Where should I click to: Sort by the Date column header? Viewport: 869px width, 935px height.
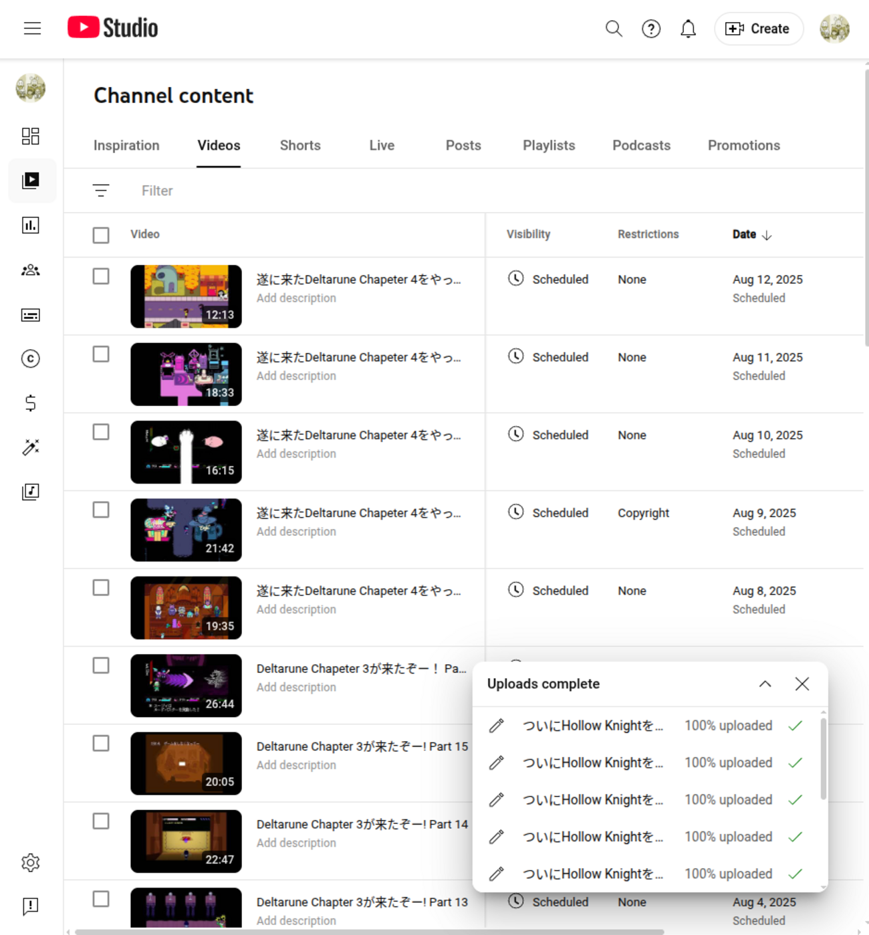752,235
